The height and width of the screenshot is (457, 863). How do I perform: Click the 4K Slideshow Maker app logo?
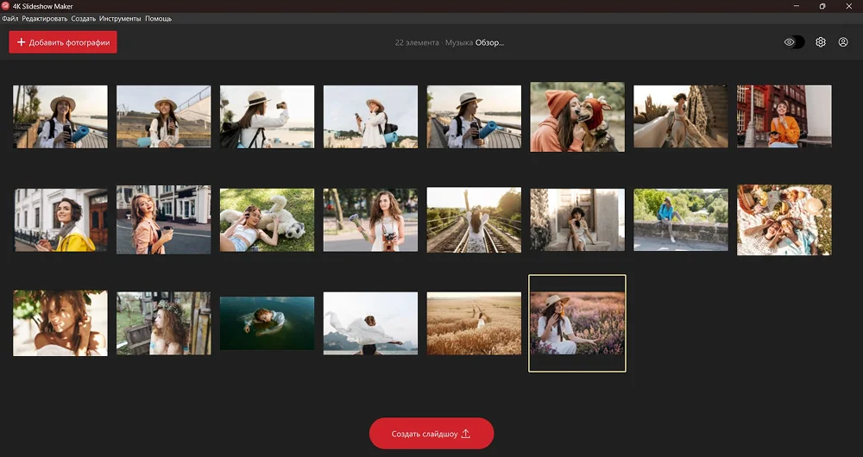(x=5, y=6)
